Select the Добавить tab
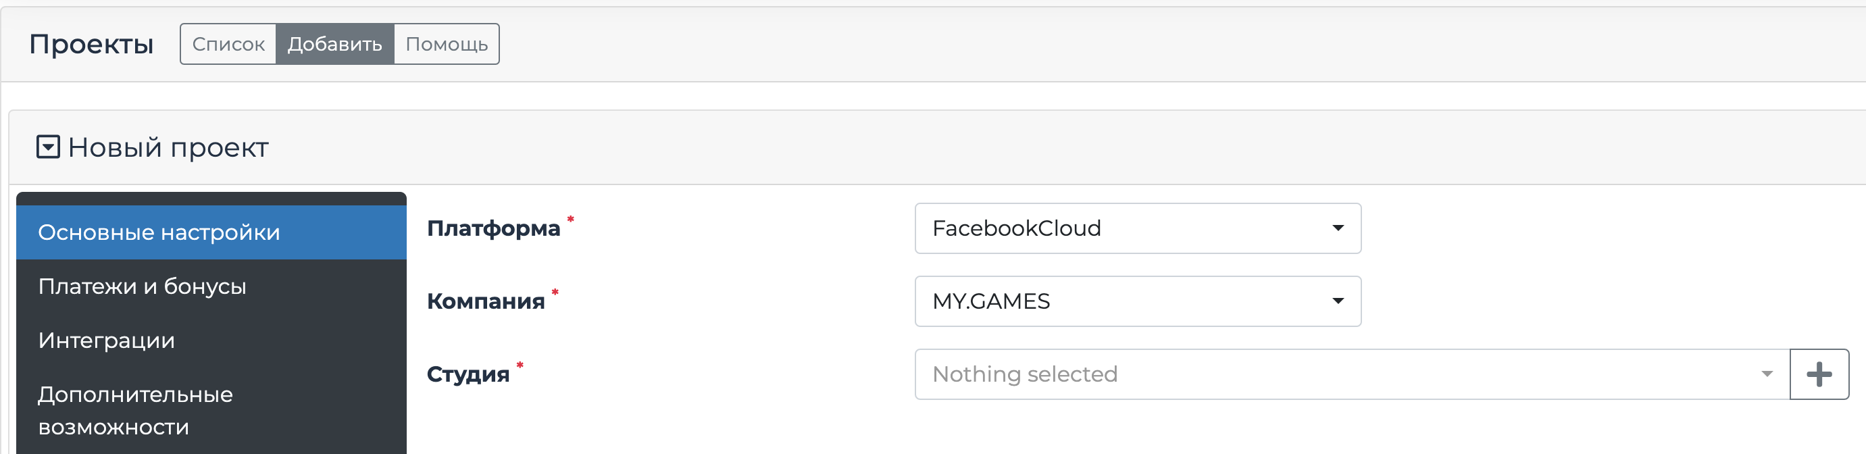Screen dimensions: 1866x454 pos(334,43)
